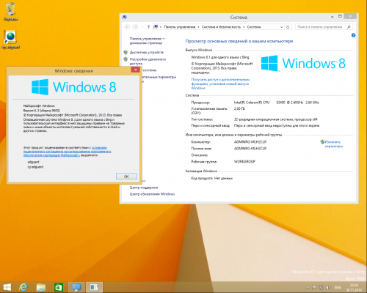Click the shield icon beside 'Настройка удаленного доступа'

pyautogui.click(x=126, y=59)
